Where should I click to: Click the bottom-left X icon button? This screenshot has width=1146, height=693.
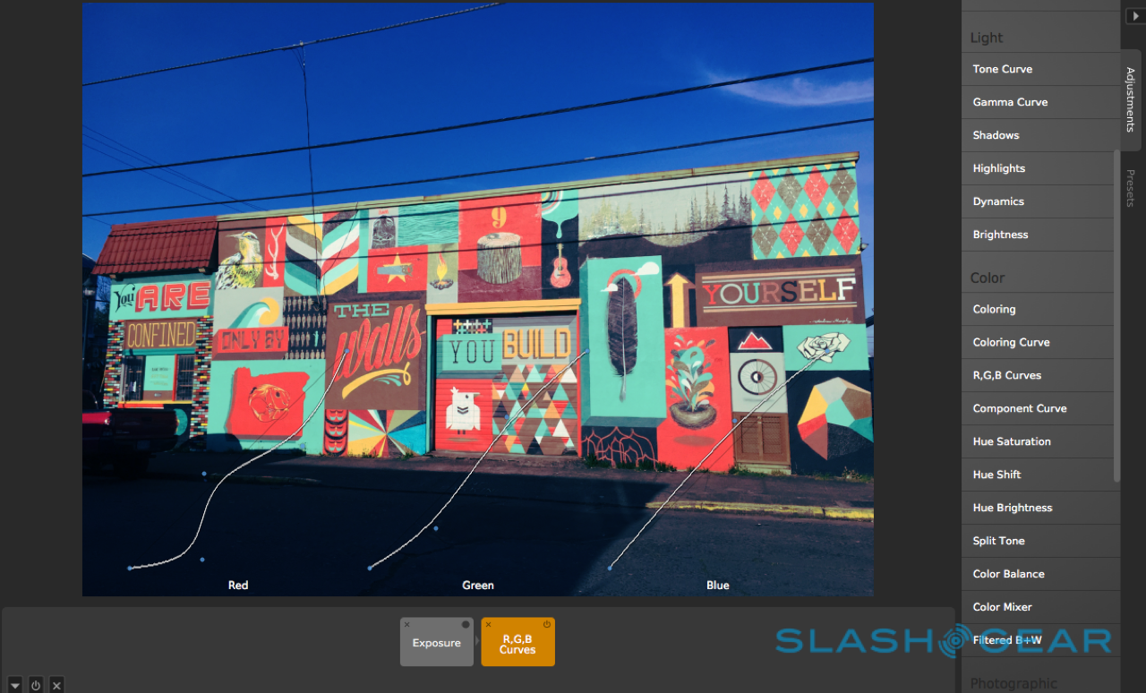tap(56, 685)
